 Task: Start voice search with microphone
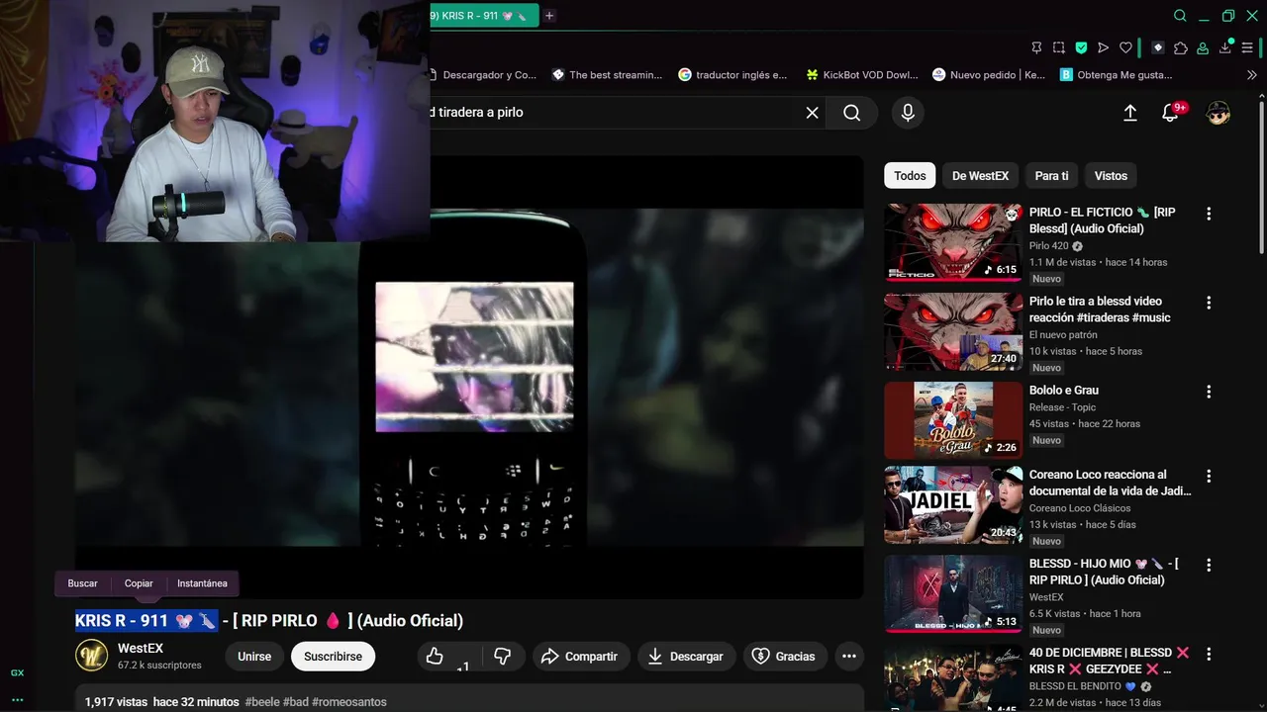tap(908, 113)
